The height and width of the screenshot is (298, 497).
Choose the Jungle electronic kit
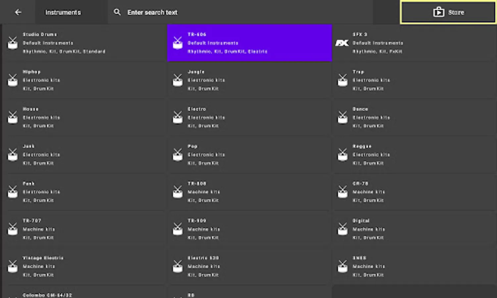pos(249,80)
